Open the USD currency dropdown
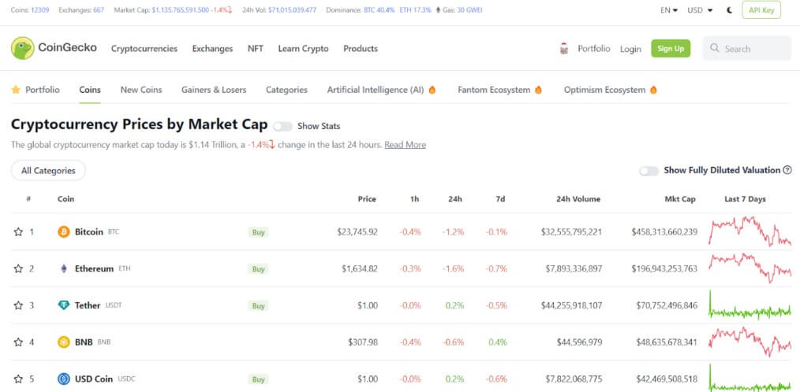This screenshot has height=392, width=800. 700,10
